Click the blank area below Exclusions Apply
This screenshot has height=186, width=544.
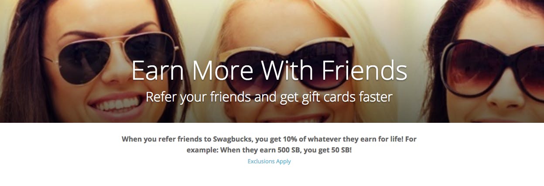point(269,176)
